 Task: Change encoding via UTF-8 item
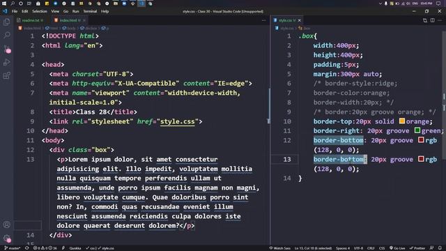358,248
